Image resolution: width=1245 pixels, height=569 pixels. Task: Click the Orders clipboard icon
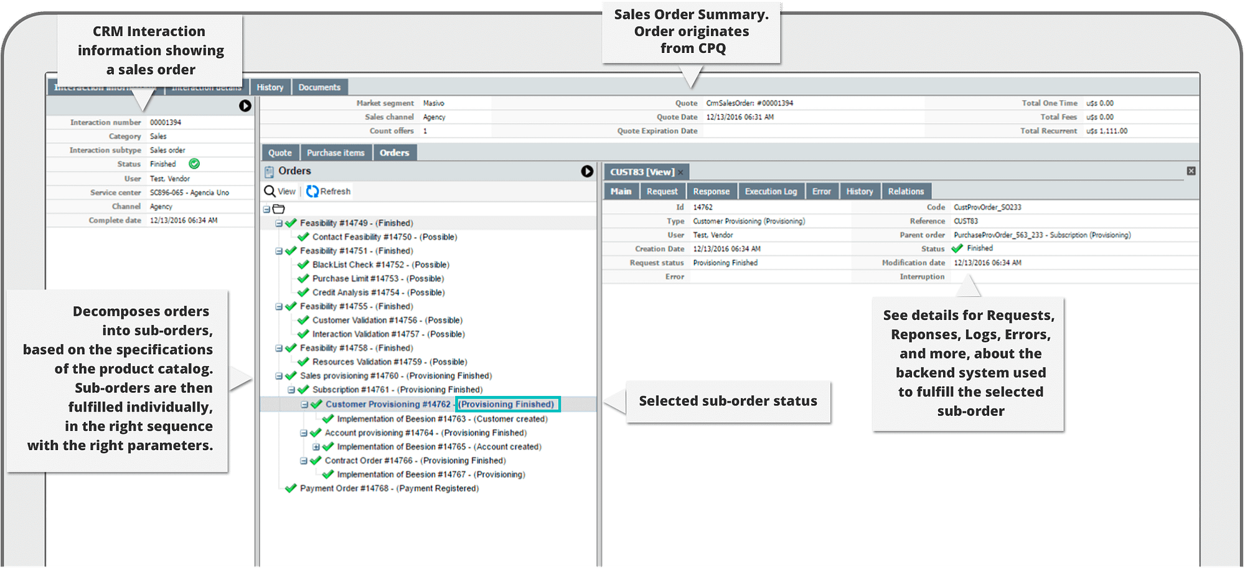270,171
